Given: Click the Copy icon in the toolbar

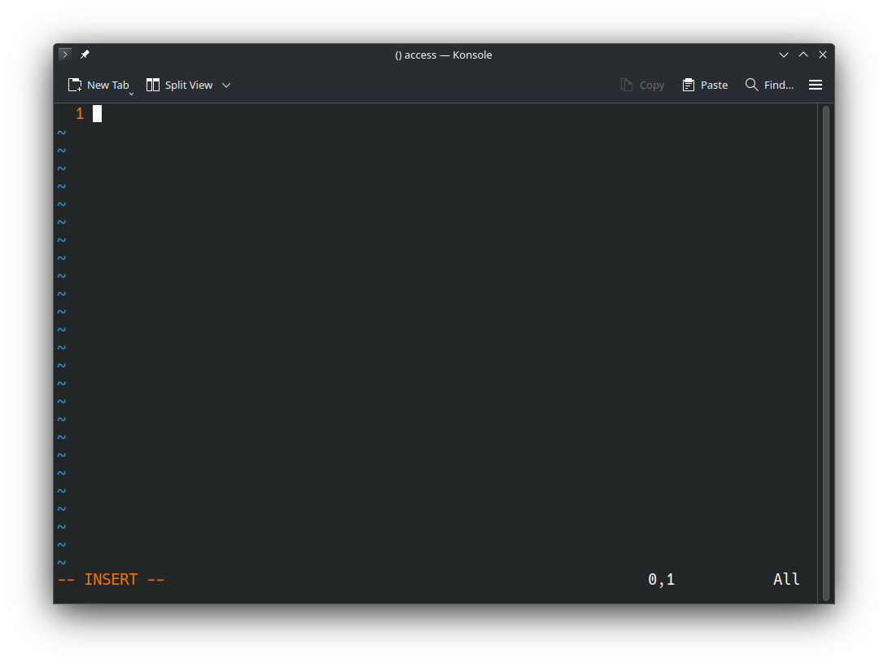Looking at the screenshot, I should (x=627, y=85).
